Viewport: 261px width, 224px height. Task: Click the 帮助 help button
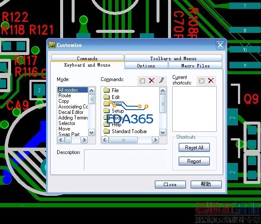point(206,184)
